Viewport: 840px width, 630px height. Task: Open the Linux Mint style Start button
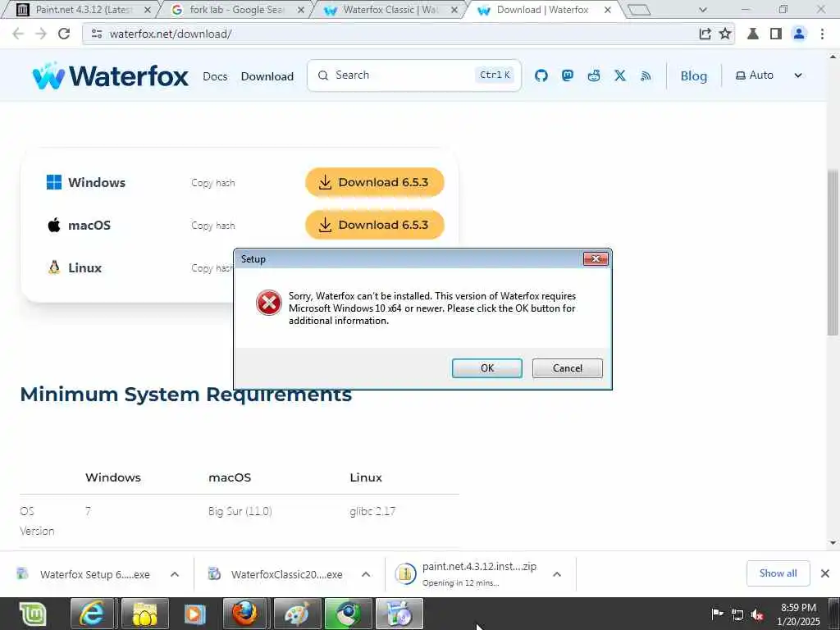click(x=32, y=614)
